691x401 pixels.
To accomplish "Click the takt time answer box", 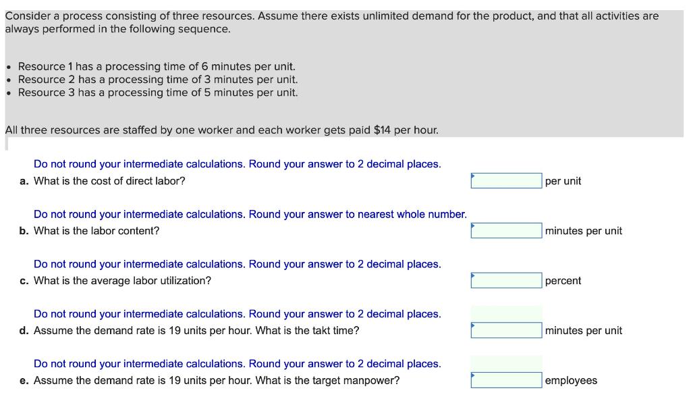I will click(507, 330).
